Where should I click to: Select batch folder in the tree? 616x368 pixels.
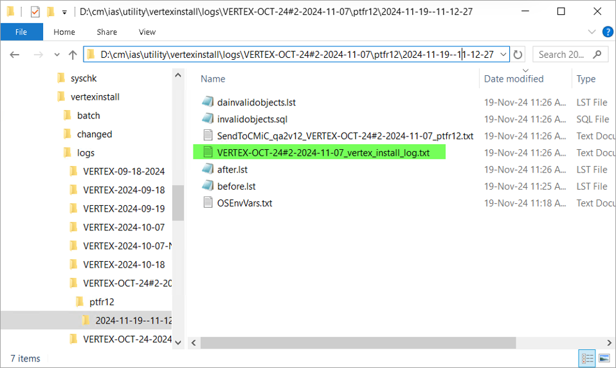[88, 116]
